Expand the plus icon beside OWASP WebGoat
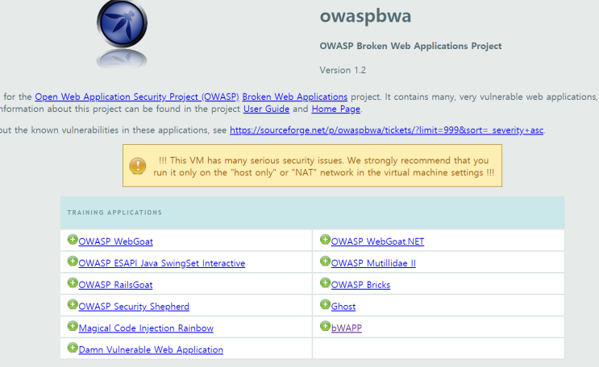The height and width of the screenshot is (367, 599). [73, 240]
